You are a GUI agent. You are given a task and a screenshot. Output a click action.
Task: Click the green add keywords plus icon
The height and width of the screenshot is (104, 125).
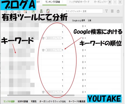point(33,11)
